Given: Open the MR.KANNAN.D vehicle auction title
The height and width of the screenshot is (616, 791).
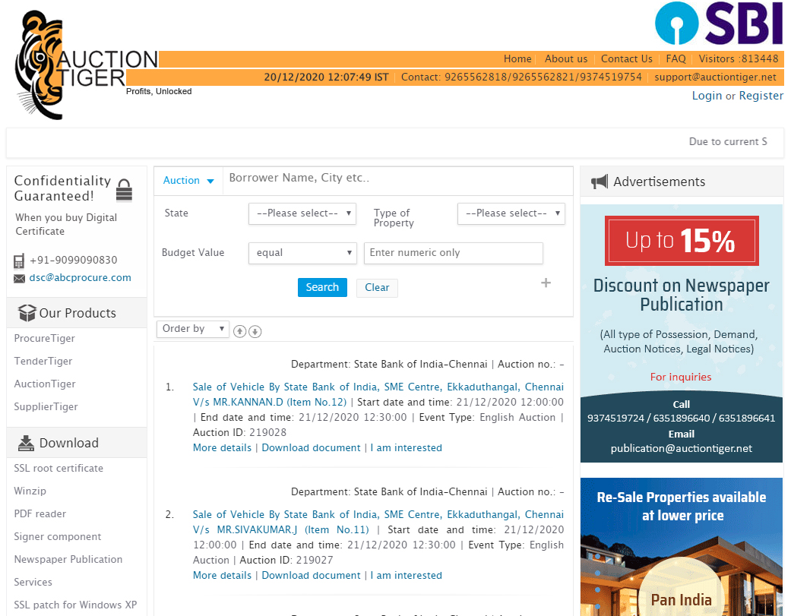Looking at the screenshot, I should pyautogui.click(x=378, y=395).
